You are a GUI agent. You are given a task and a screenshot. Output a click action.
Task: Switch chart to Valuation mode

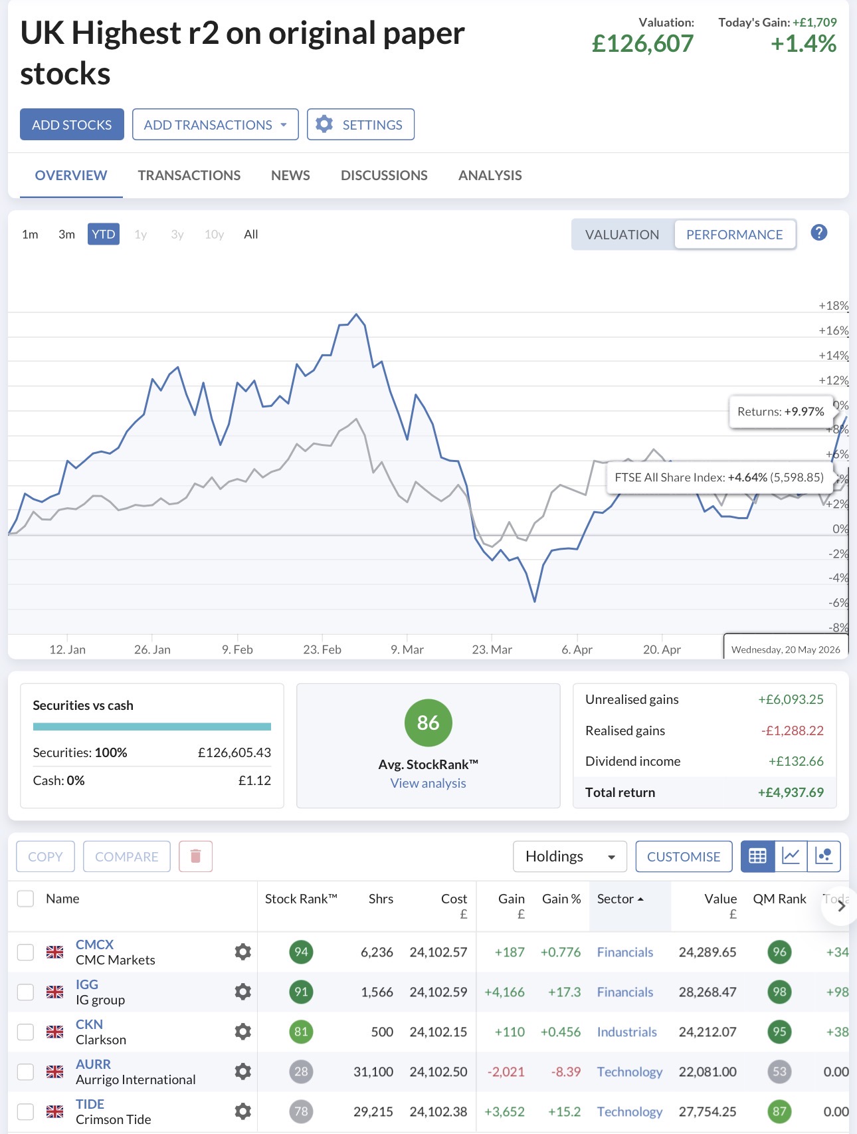click(x=622, y=235)
